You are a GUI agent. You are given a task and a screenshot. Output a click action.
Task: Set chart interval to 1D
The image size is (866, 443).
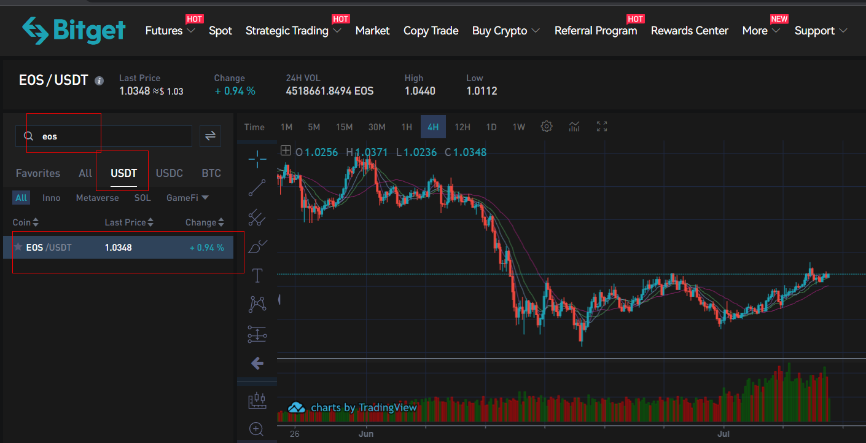tap(491, 127)
